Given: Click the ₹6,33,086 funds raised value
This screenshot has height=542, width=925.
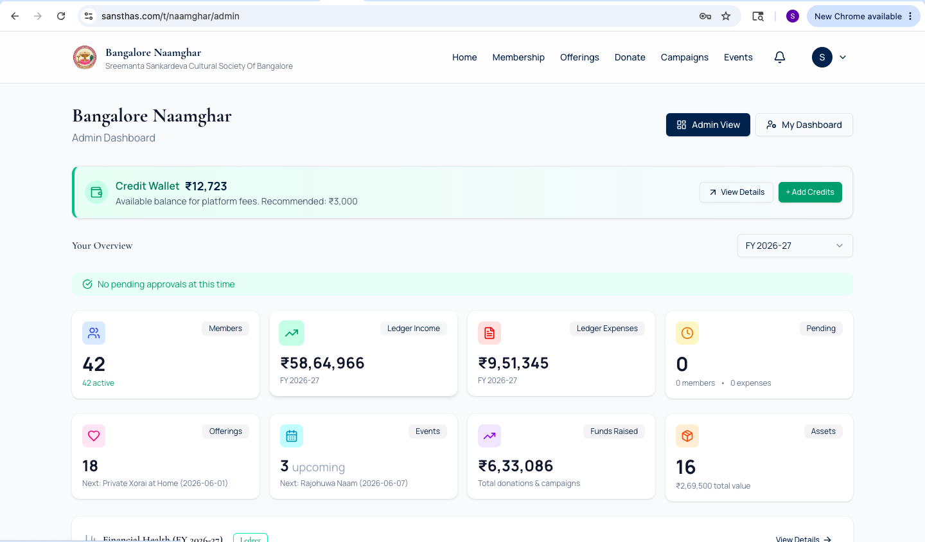Looking at the screenshot, I should [x=516, y=466].
